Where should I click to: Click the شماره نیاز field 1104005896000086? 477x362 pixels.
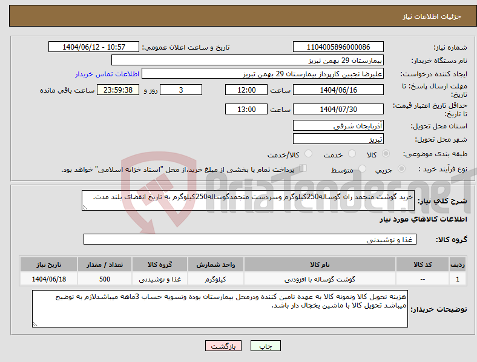tap(338, 47)
